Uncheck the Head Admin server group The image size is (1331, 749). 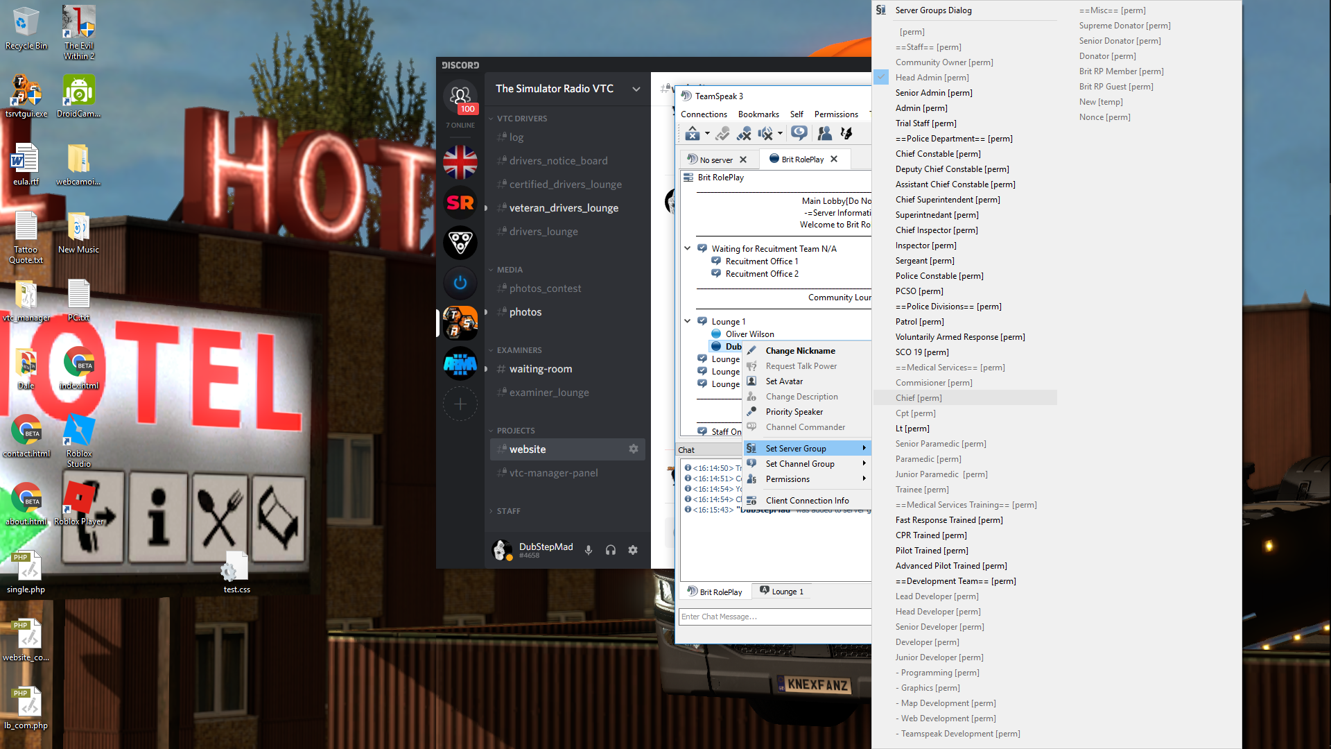881,78
